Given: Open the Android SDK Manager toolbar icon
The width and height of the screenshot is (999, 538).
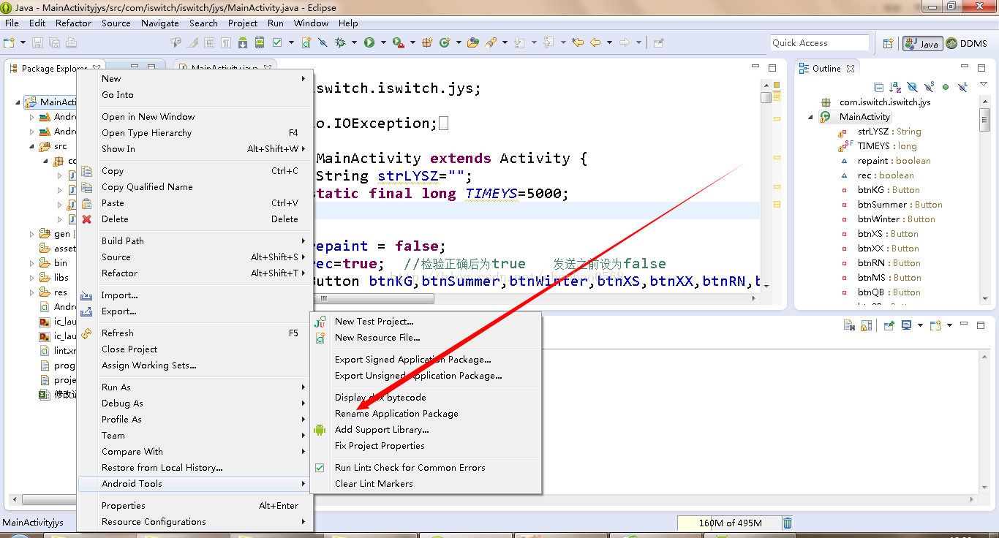Looking at the screenshot, I should (x=243, y=42).
